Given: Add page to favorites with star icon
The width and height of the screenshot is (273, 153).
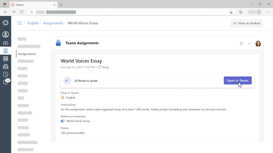Looking at the screenshot, I should coord(231,12).
